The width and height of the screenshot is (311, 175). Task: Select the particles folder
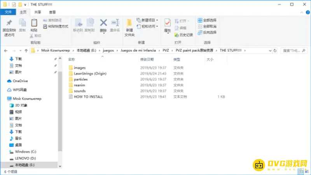pyautogui.click(x=79, y=80)
